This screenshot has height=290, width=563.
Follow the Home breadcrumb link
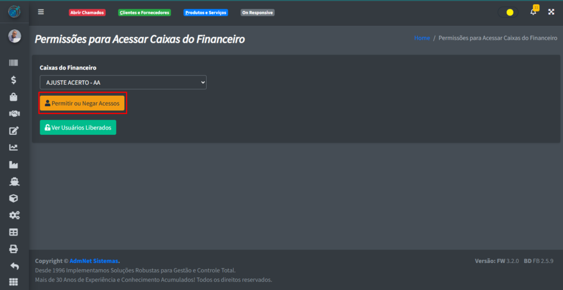tap(422, 39)
